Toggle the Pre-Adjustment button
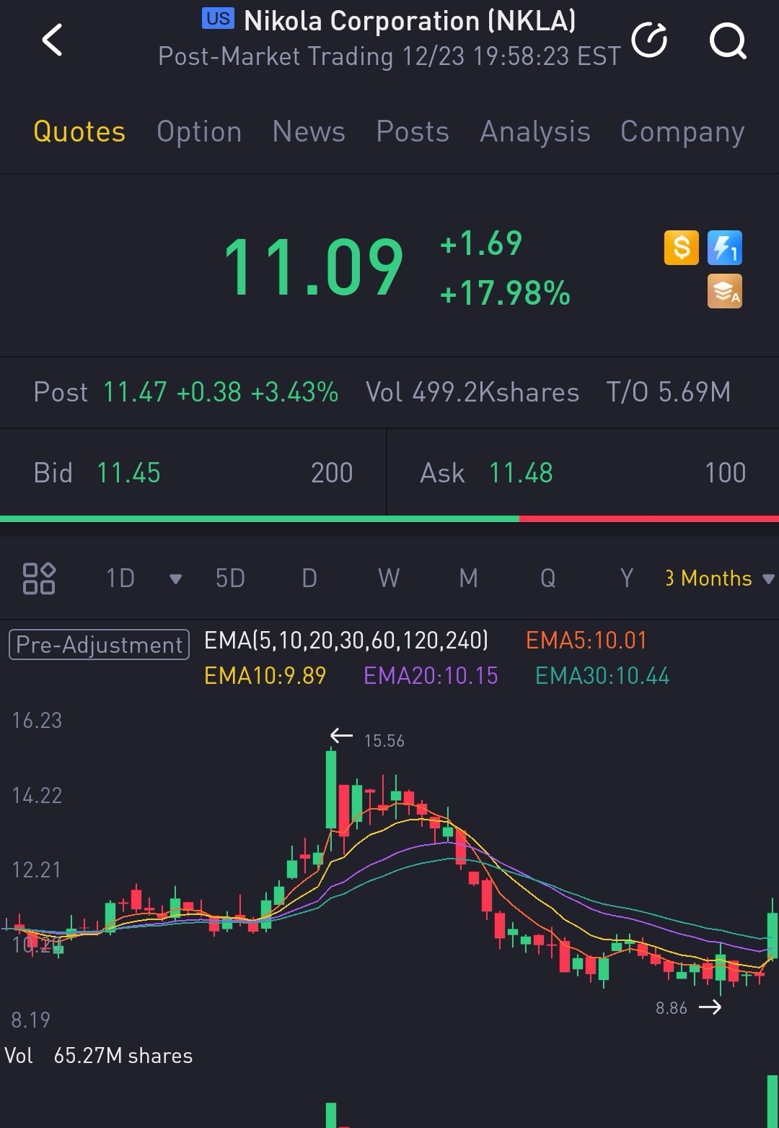779x1128 pixels. [x=99, y=644]
